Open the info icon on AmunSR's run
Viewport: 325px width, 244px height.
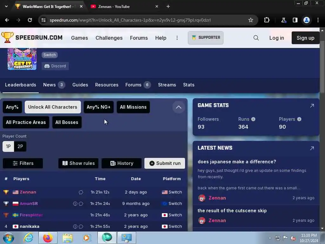point(75,204)
